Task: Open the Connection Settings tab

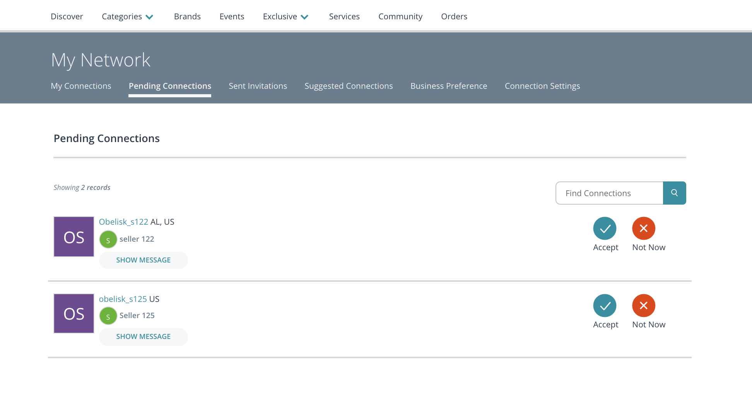Action: [542, 86]
